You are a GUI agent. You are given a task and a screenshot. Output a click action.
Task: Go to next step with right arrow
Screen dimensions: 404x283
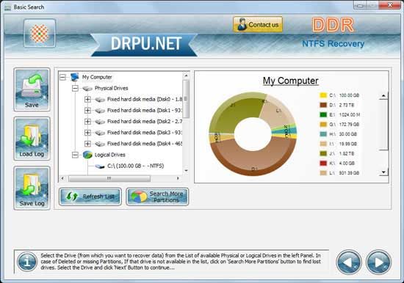tap(378, 262)
